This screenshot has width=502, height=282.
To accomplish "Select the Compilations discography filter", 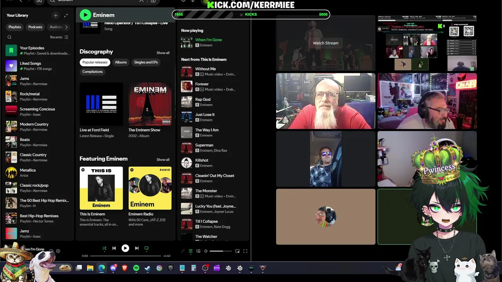I will 93,72.
